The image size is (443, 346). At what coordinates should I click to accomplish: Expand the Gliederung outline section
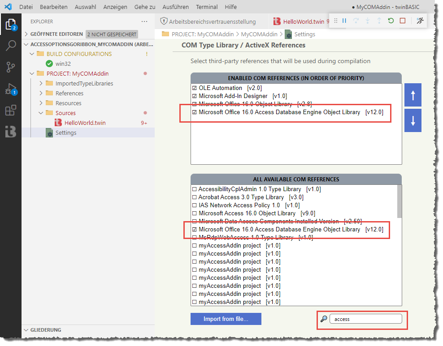[x=26, y=330]
